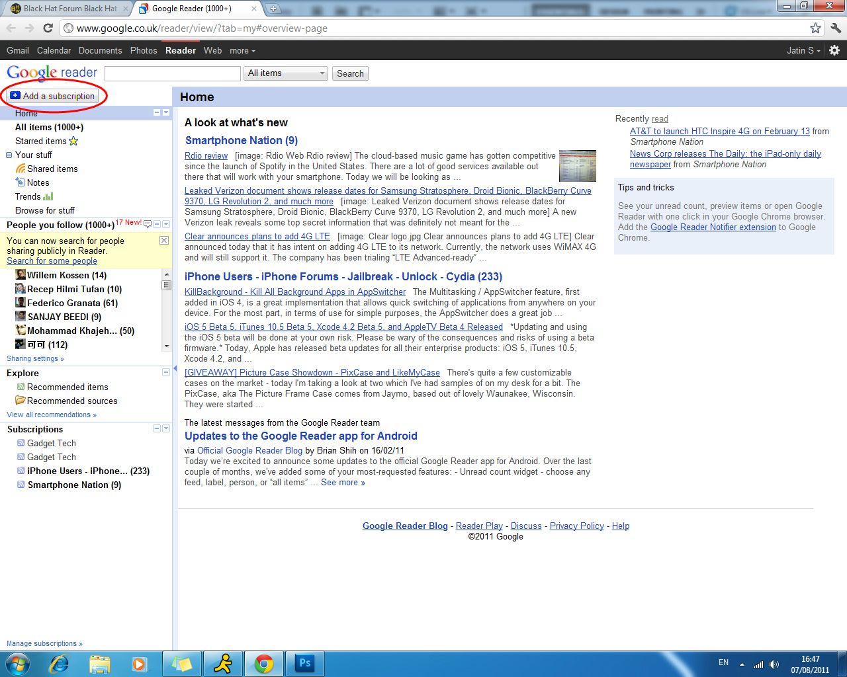847x677 pixels.
Task: Click the people list scroll-up arrow
Action: click(166, 274)
